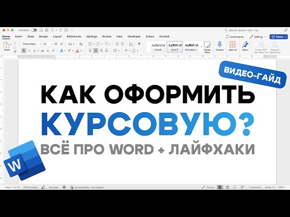Open the Acrobat tab

point(164,37)
